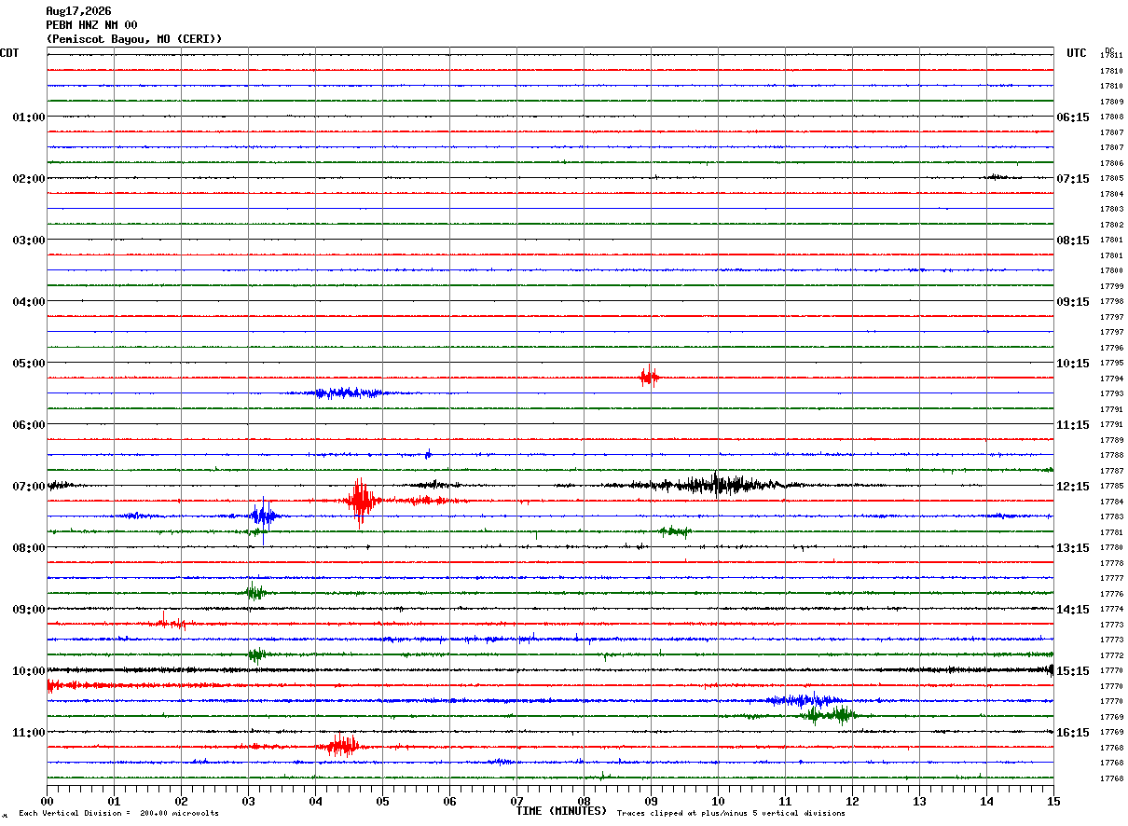Click the 16:15 UTC time label
The width and height of the screenshot is (1128, 826).
click(x=1073, y=733)
